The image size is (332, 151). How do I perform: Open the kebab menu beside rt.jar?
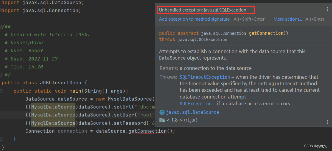click(x=327, y=122)
